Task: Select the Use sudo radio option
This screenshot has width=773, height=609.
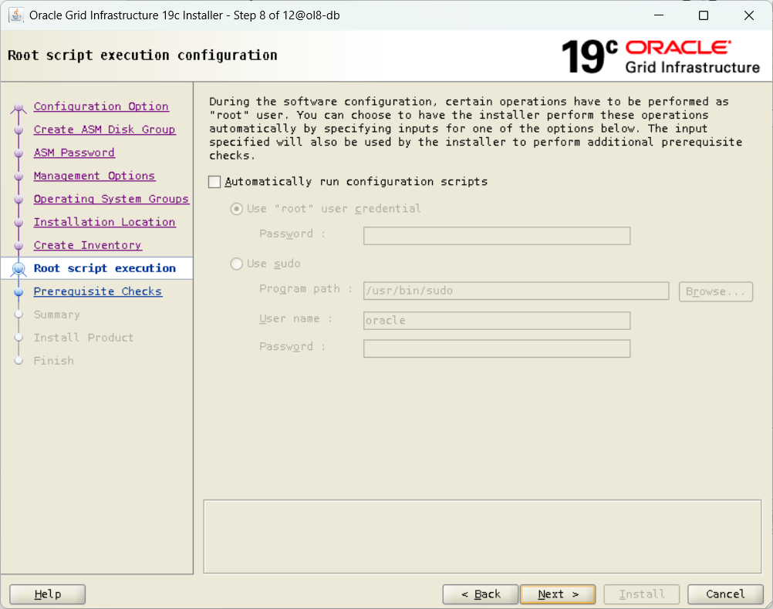Action: pyautogui.click(x=237, y=264)
